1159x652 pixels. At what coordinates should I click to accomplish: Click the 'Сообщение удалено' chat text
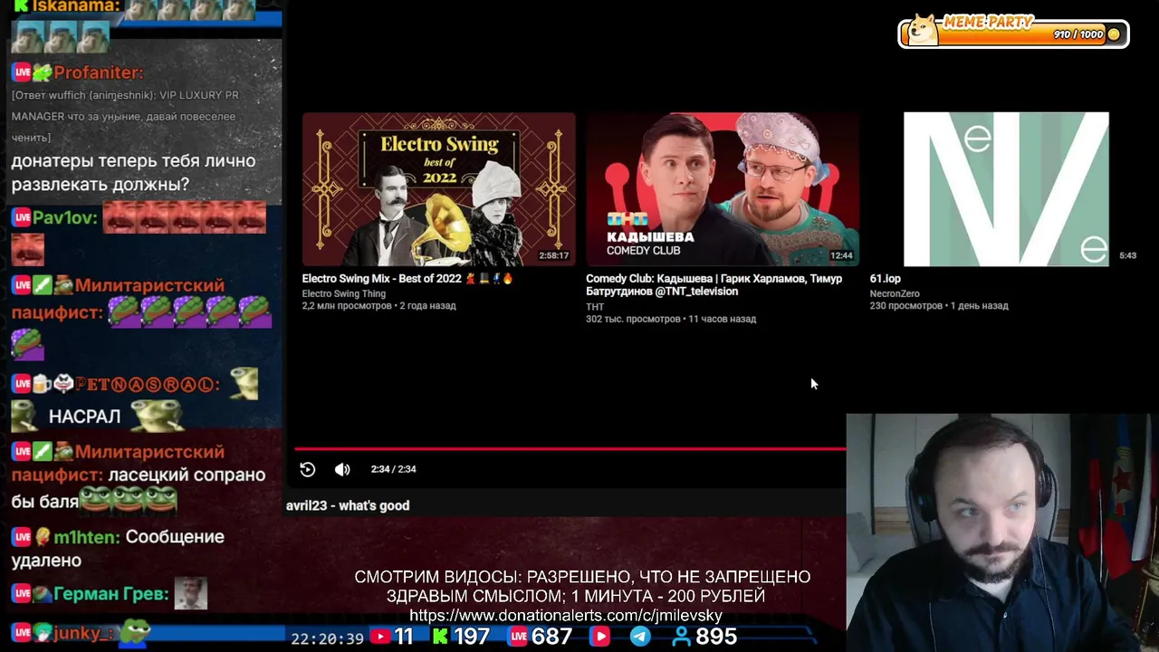click(x=118, y=549)
